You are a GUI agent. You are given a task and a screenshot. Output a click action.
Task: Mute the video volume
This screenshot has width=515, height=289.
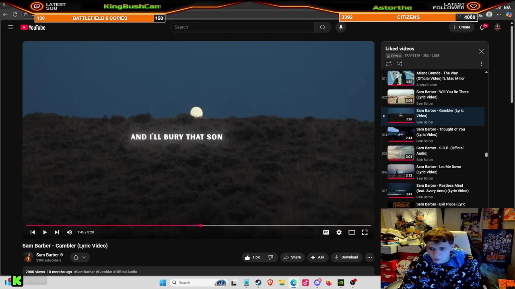[x=70, y=232]
